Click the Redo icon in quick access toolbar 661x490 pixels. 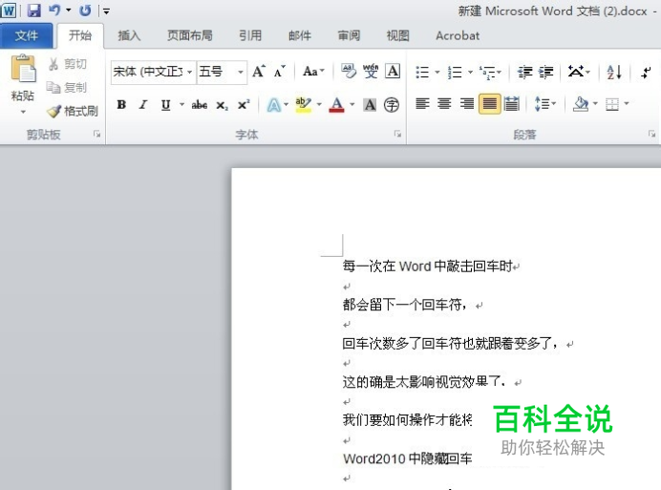[x=86, y=11]
